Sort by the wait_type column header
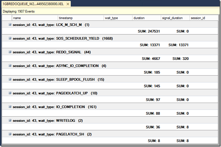The image size is (221, 147). [x=118, y=18]
